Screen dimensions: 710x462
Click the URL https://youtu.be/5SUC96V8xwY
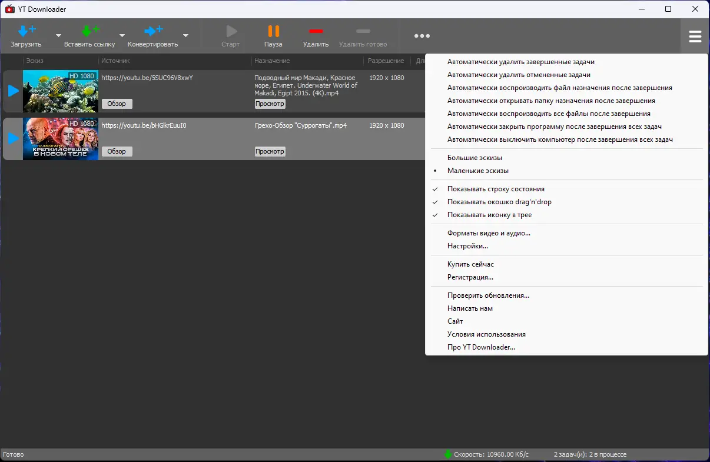click(x=147, y=78)
